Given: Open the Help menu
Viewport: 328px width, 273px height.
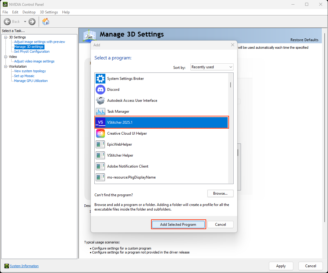Looking at the screenshot, I should (x=66, y=12).
